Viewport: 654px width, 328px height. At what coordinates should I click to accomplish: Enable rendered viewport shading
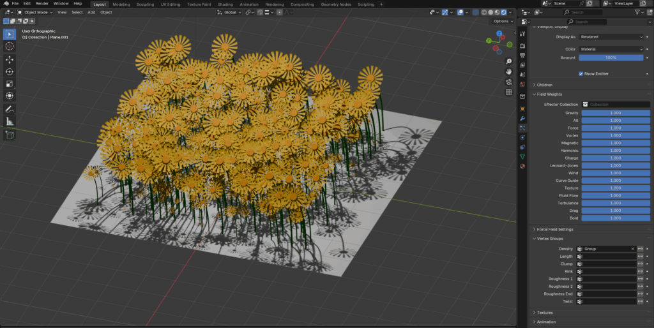click(x=504, y=12)
